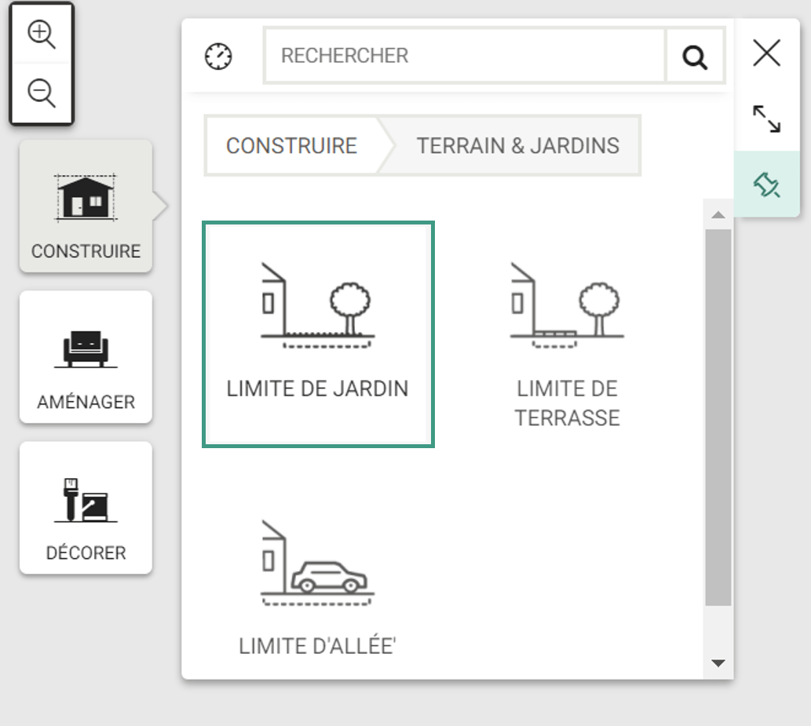
Task: Select Terrain & Jardins breadcrumb
Action: (x=517, y=146)
